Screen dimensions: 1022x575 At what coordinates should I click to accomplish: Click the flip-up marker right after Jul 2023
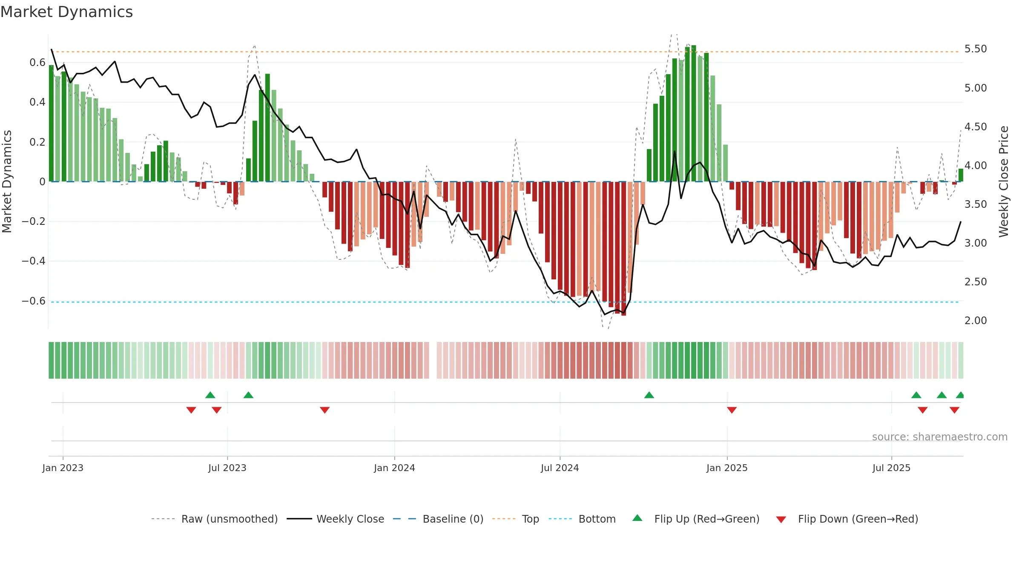tap(249, 395)
